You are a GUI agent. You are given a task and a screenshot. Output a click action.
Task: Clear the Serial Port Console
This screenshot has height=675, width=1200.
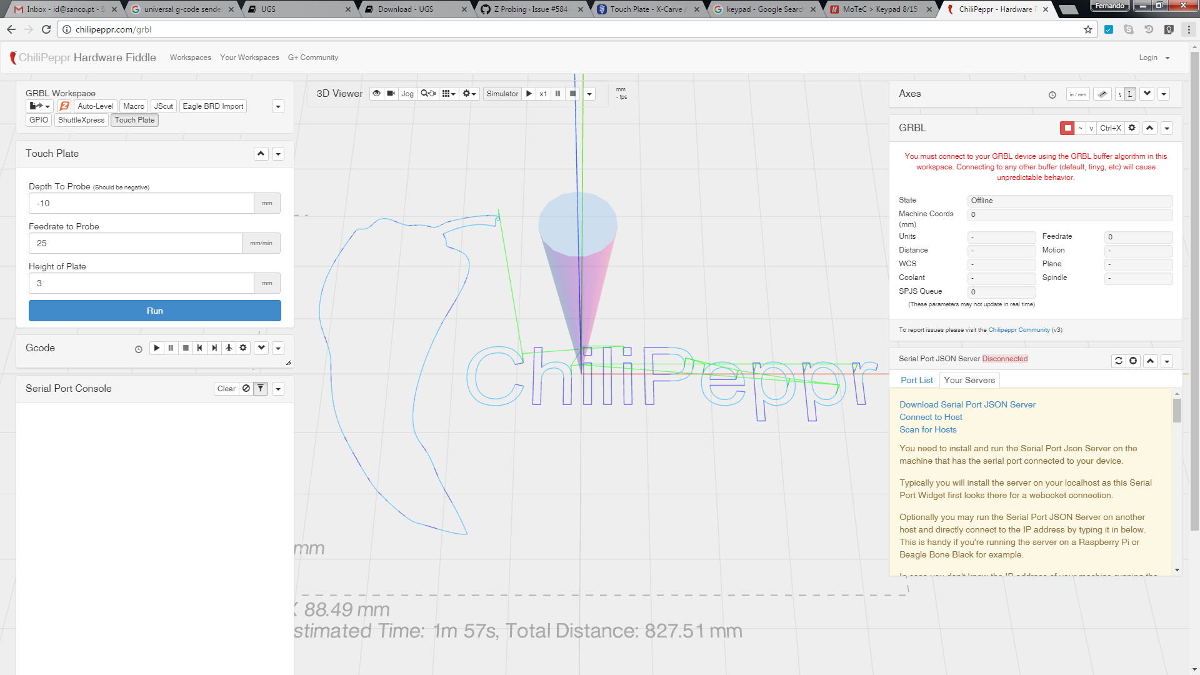click(226, 389)
